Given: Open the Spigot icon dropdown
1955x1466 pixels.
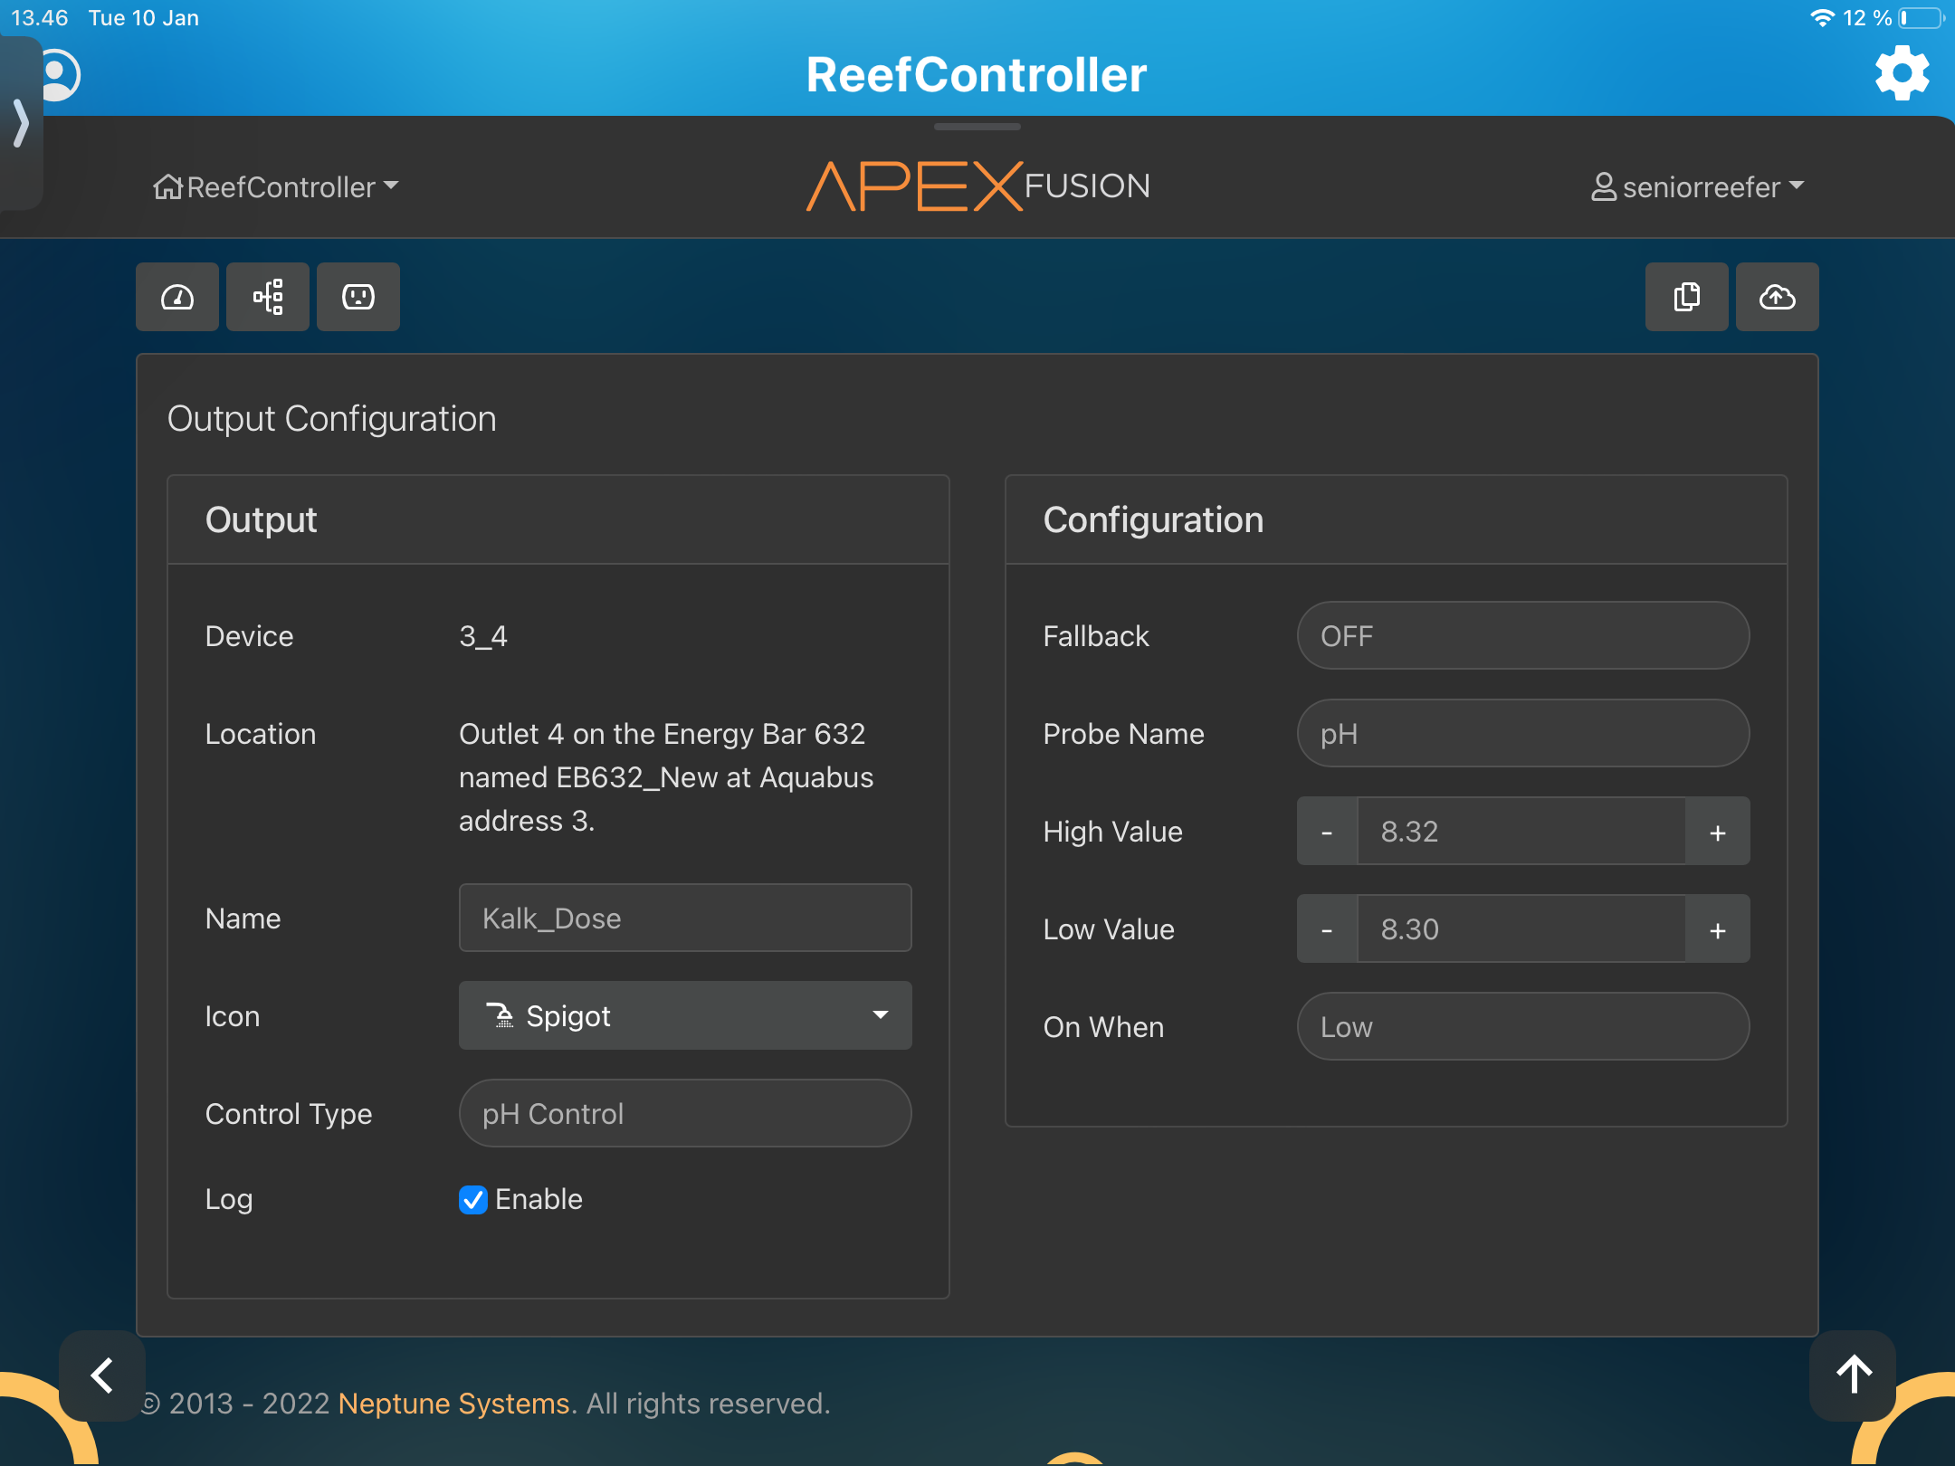Looking at the screenshot, I should [685, 1015].
